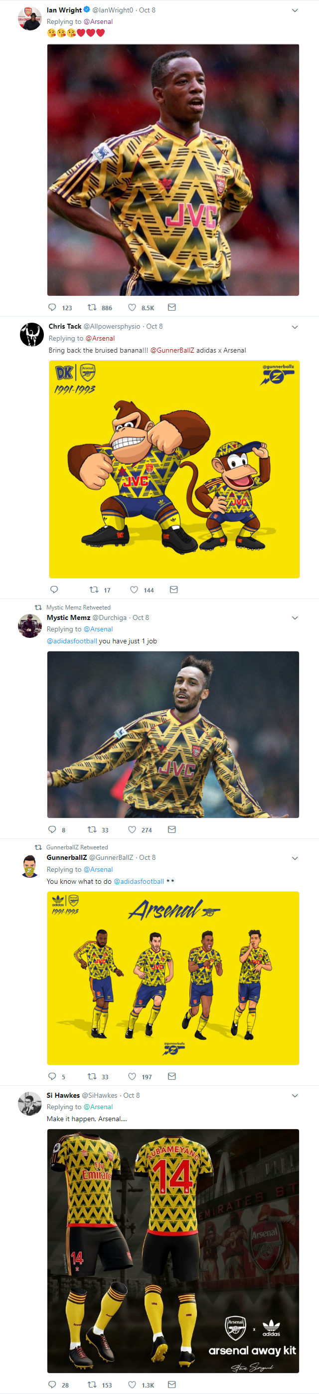
Task: Open the dropdown arrow on Mystic Memz's tweet
Action: (x=295, y=618)
